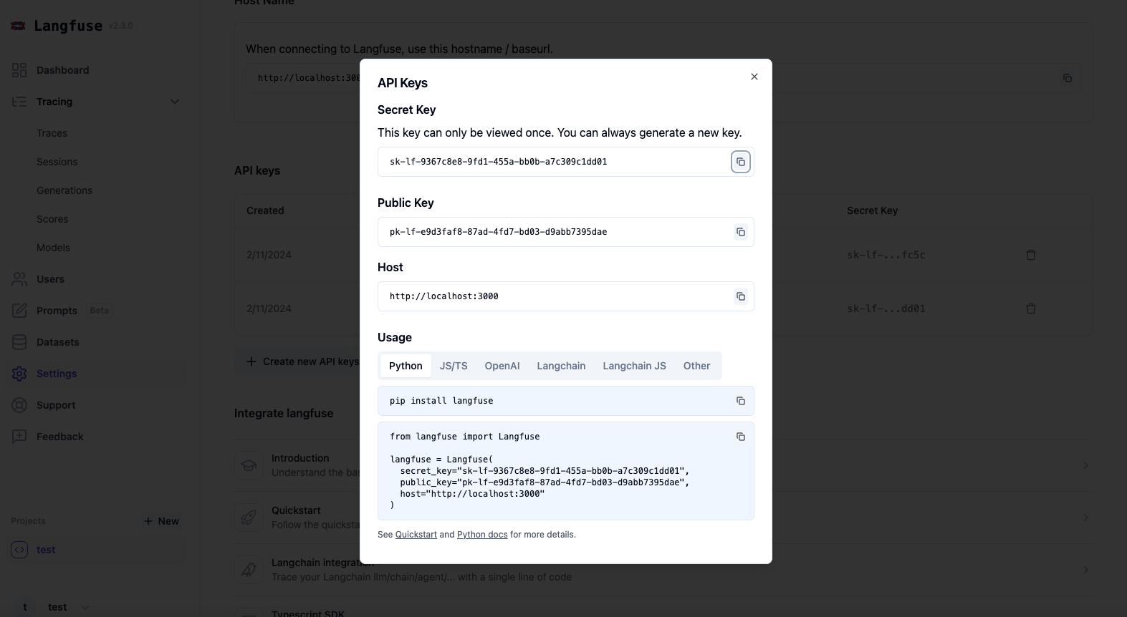Click the Prompts sidebar icon
1127x617 pixels.
19,311
